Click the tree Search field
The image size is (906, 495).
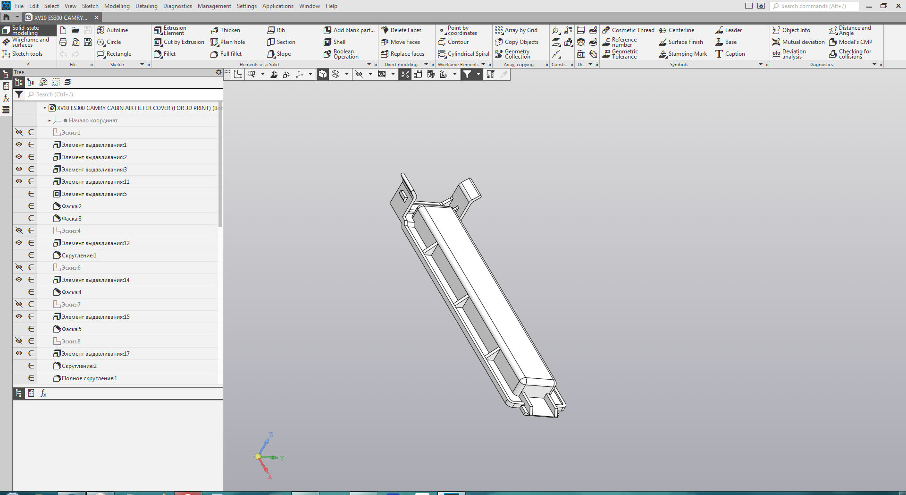click(123, 94)
